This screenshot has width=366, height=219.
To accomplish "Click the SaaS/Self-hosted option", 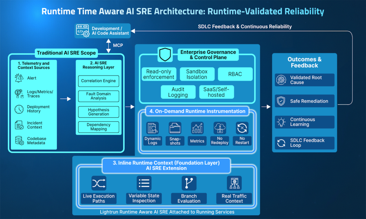I will point(216,92).
